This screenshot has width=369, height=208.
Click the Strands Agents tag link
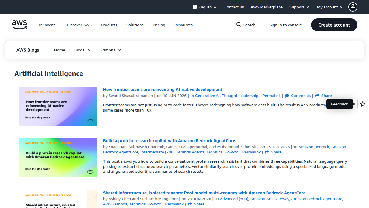coord(191,152)
